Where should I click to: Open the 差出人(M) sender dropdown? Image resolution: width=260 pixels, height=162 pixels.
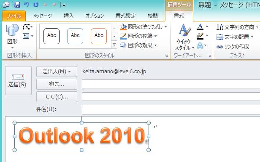57,72
